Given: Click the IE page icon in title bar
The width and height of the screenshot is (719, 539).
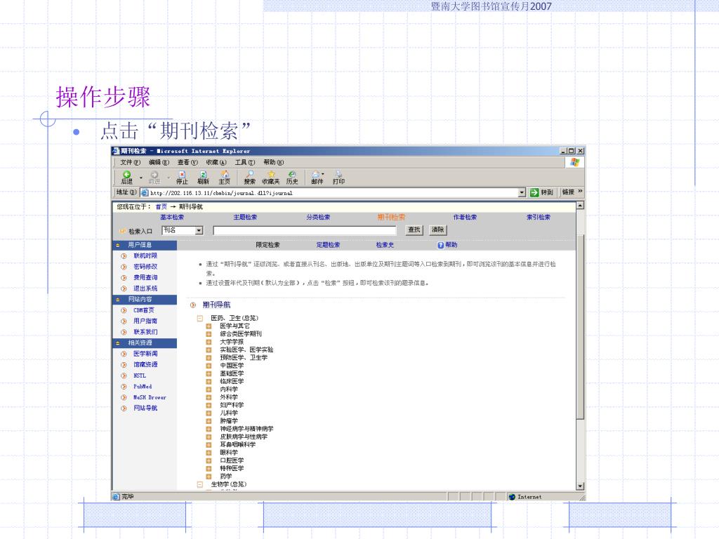Looking at the screenshot, I should [116, 151].
